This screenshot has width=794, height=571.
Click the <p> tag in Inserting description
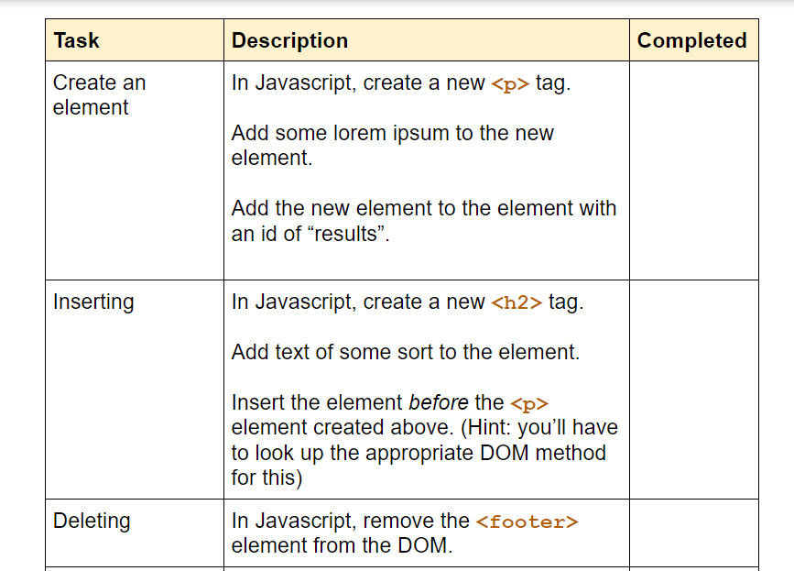click(529, 403)
